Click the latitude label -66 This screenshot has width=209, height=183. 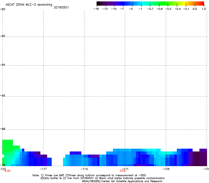(3, 96)
